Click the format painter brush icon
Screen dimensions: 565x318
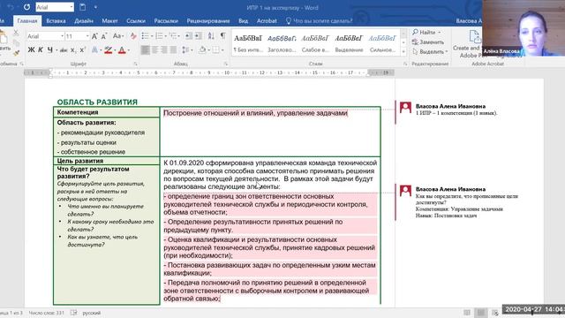(x=16, y=53)
